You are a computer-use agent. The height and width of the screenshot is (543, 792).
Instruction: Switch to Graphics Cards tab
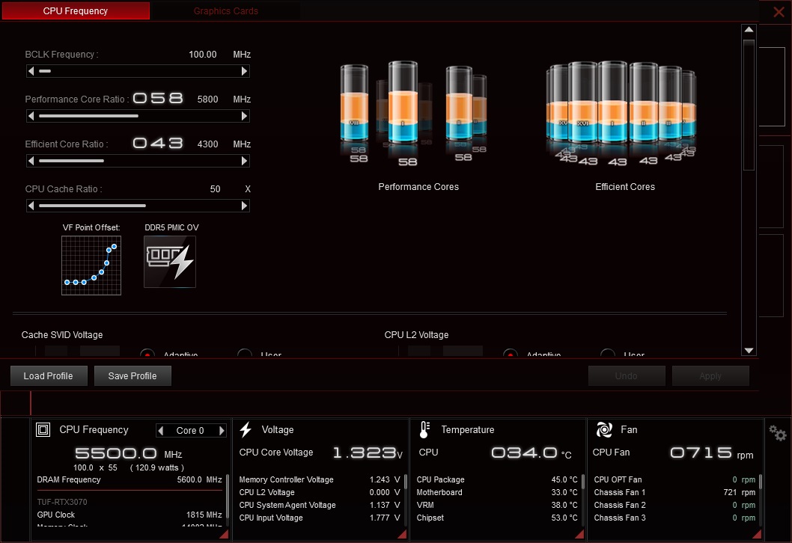[226, 11]
